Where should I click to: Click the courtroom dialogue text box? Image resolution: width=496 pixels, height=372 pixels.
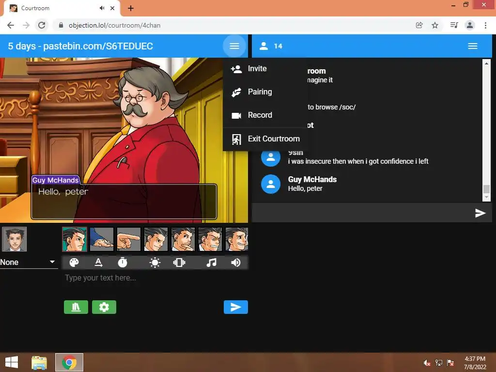124,201
